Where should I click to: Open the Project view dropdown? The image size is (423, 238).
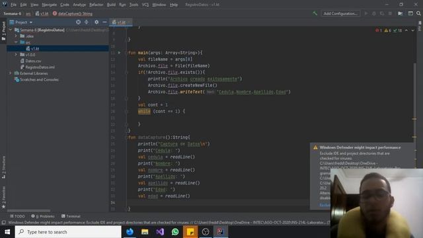[21, 22]
